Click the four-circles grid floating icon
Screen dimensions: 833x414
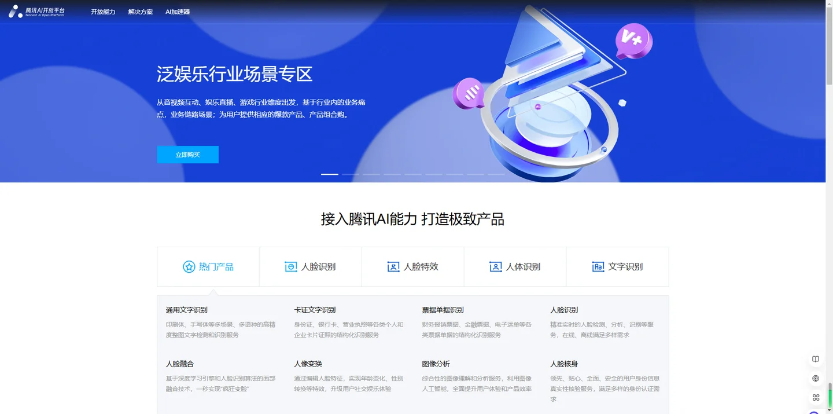tap(816, 398)
